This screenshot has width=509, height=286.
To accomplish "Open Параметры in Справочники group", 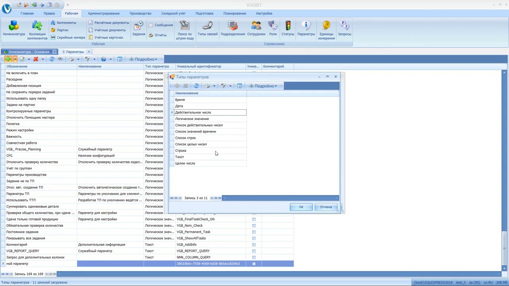I will coord(306,29).
